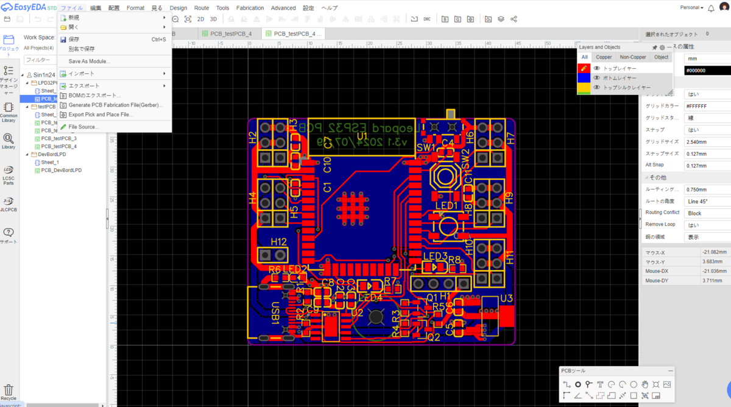Run the DRC check from toolbar
Viewport: 731px width, 407px height.
click(x=427, y=19)
